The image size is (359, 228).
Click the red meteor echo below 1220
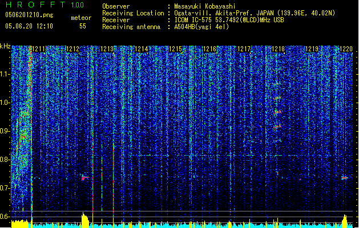[x=345, y=178]
